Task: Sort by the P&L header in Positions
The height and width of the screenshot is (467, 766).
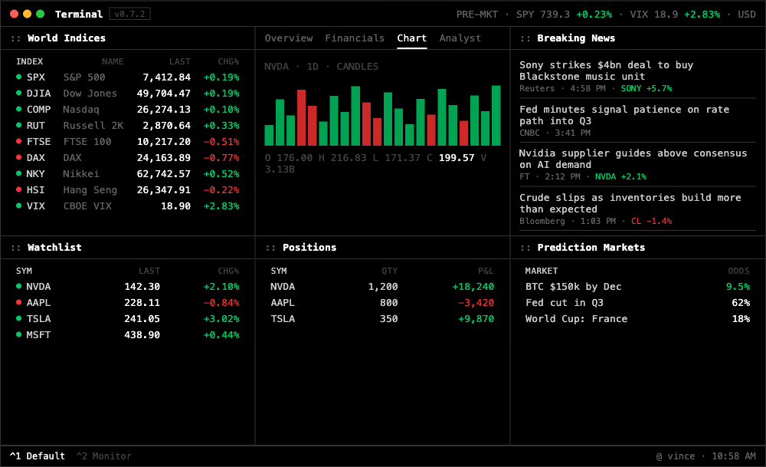Action: [486, 271]
